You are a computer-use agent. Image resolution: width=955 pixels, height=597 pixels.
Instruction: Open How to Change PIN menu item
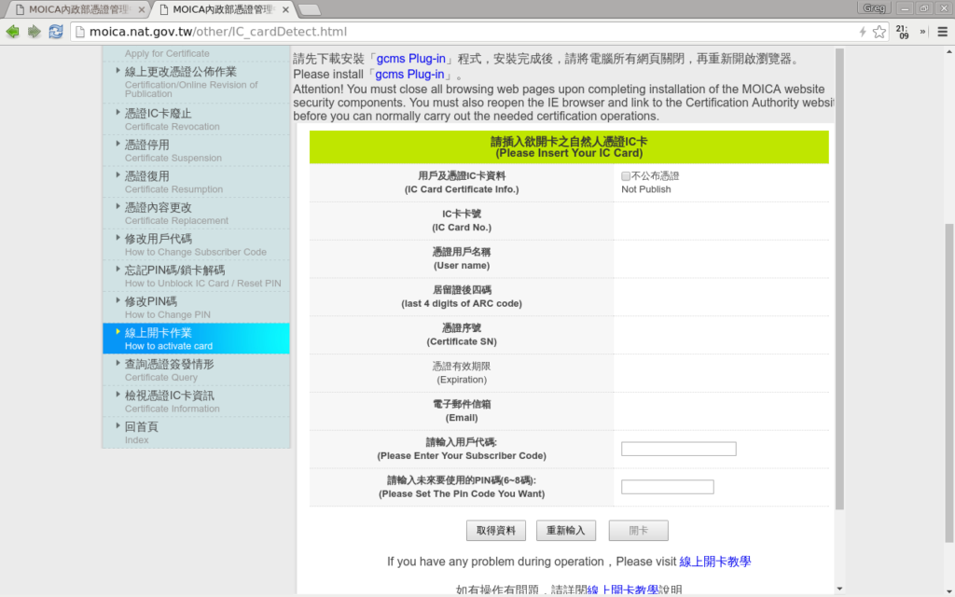(x=168, y=315)
